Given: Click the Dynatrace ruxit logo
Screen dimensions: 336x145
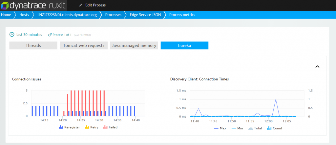Looking at the screenshot, I should point(33,5).
